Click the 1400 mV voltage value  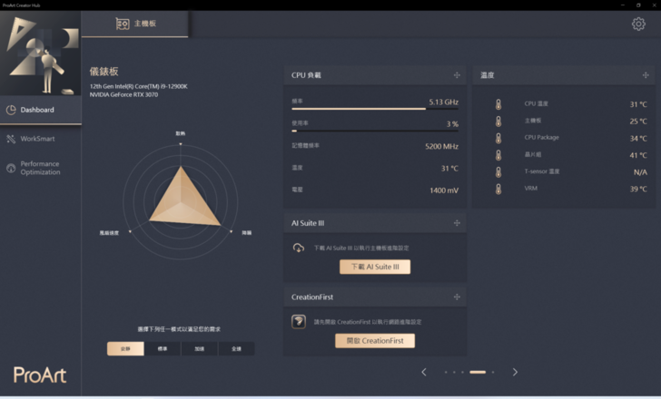(x=444, y=190)
